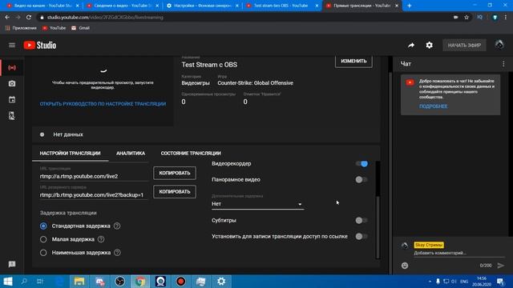
Task: Click ИЗМЕНИТЬ button for stream details
Action: click(353, 61)
